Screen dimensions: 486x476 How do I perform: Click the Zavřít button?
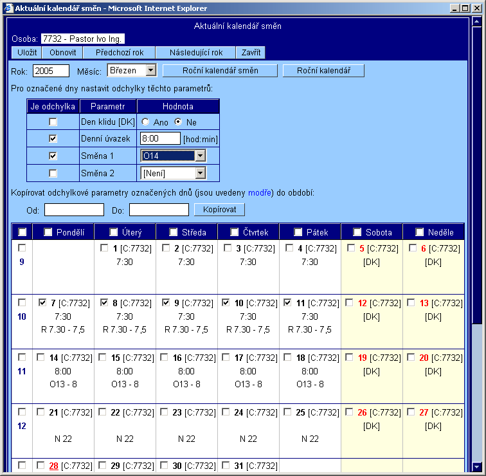[251, 52]
